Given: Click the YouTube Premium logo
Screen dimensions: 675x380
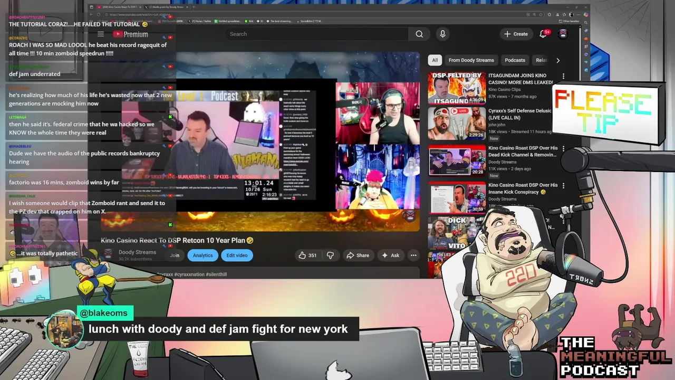Looking at the screenshot, I should point(130,34).
